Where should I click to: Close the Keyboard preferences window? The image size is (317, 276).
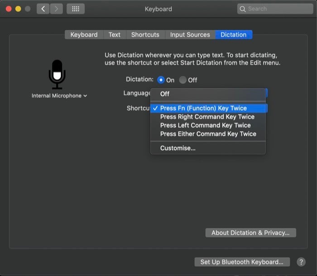click(x=9, y=9)
